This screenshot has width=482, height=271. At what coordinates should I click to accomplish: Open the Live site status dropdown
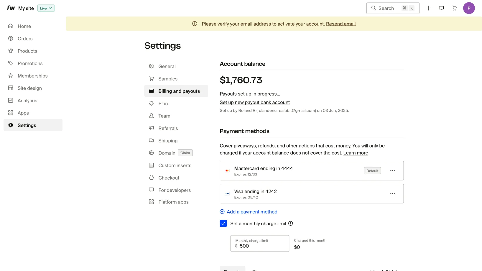coord(46,8)
